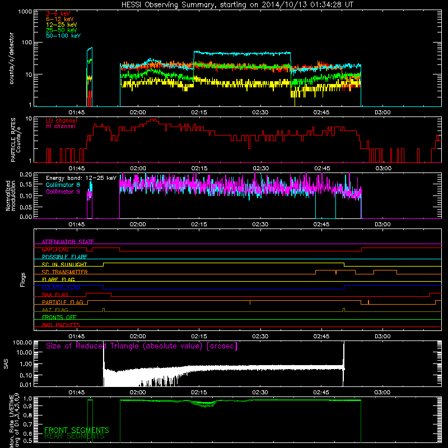Click the SAA_FLAG label

[55, 295]
